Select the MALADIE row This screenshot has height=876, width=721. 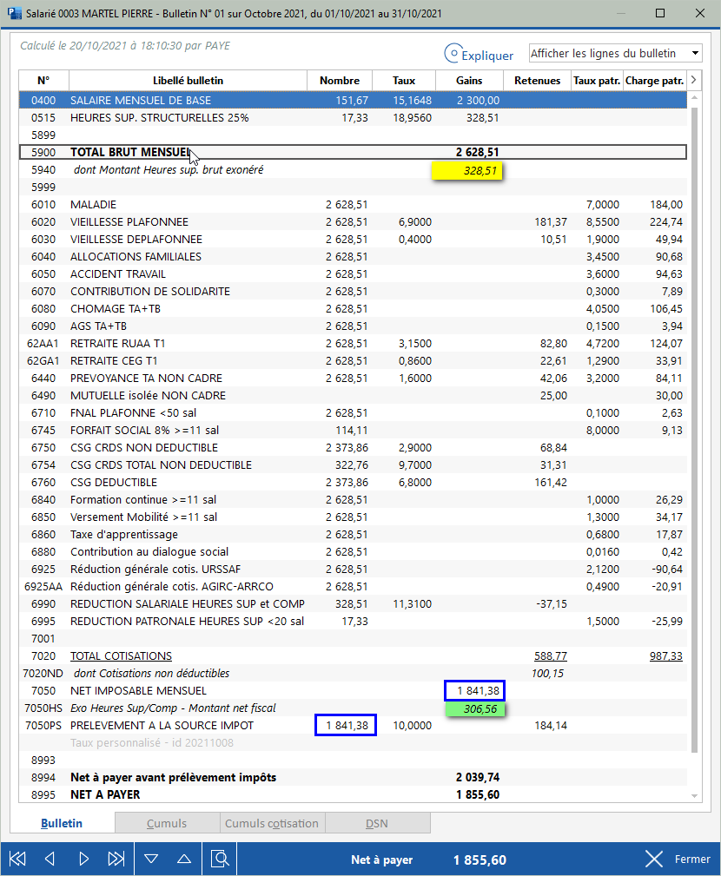[x=353, y=205]
